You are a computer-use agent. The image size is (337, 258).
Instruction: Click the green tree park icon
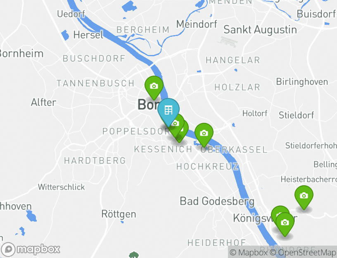point(134,255)
